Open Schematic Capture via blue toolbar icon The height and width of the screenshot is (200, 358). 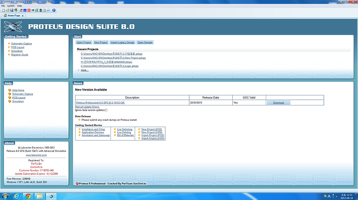tap(25, 10)
